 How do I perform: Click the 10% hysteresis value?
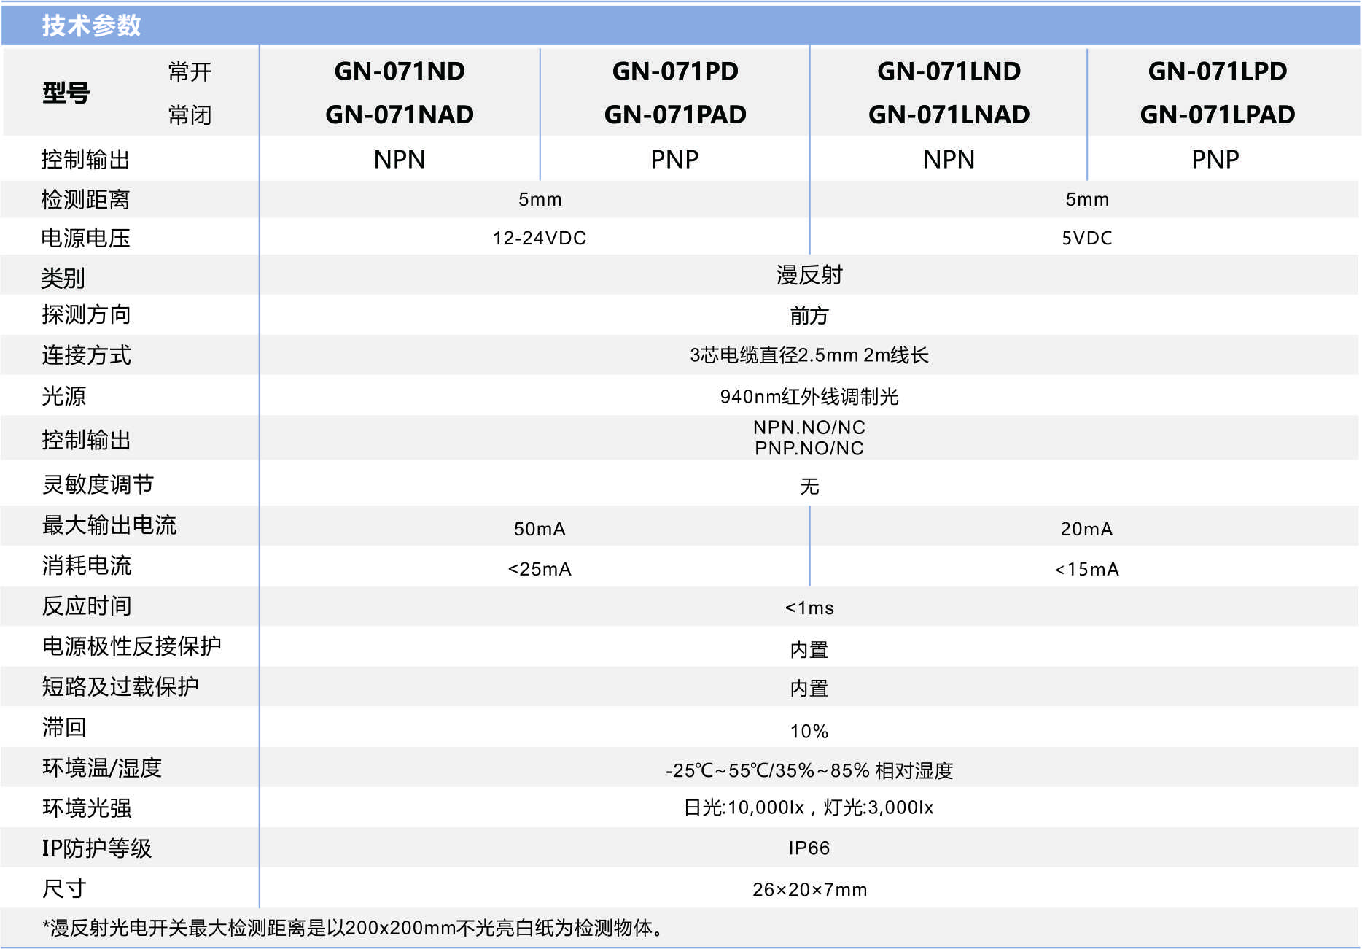click(x=809, y=731)
